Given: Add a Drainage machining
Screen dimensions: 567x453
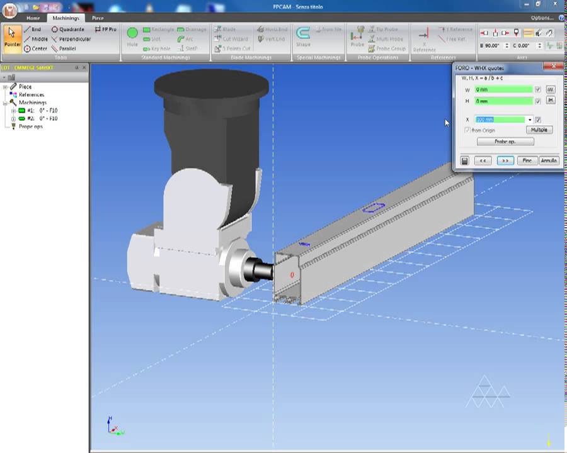Looking at the screenshot, I should coord(192,30).
